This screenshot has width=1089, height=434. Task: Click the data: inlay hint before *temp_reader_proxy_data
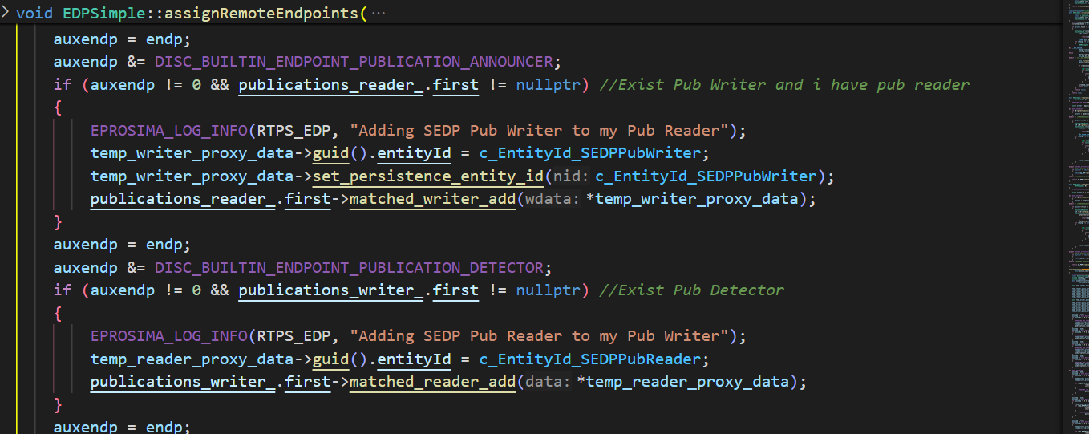click(x=548, y=383)
